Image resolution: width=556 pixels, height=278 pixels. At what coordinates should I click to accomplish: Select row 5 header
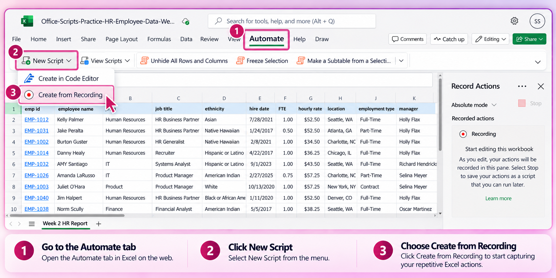click(13, 153)
